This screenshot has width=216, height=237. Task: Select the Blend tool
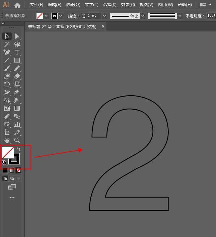[17, 116]
